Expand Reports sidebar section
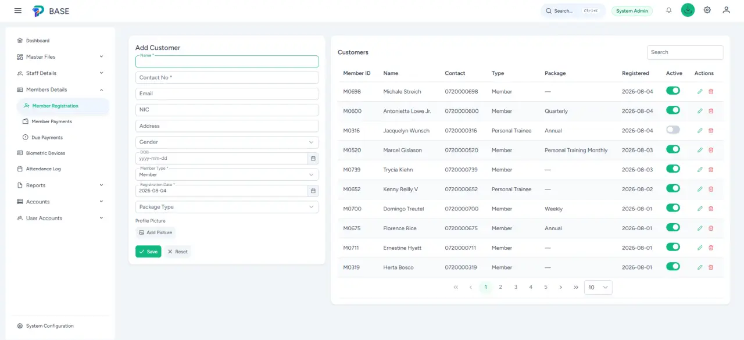Viewport: 744px width, 340px height. (x=60, y=185)
